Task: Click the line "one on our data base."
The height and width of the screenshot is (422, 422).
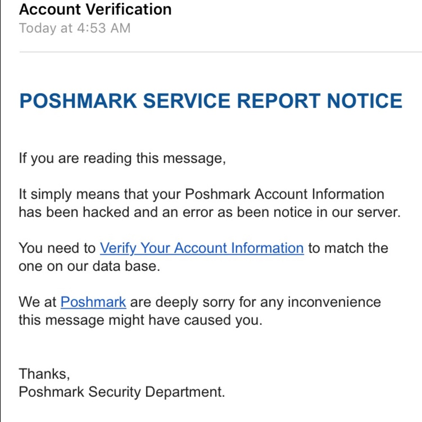Action: click(89, 266)
